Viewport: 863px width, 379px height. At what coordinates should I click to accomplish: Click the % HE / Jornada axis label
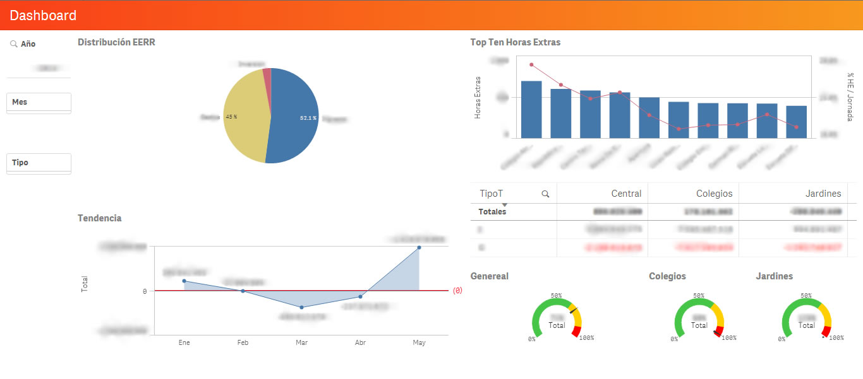click(850, 96)
